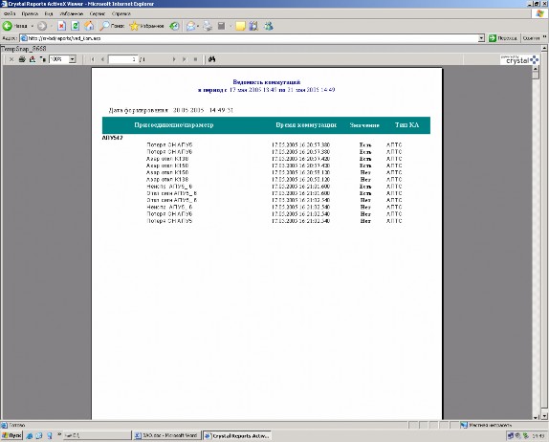Go to the Home page icon
The height and width of the screenshot is (442, 549).
pyautogui.click(x=89, y=26)
